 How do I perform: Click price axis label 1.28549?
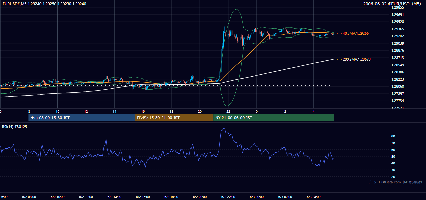point(398,65)
